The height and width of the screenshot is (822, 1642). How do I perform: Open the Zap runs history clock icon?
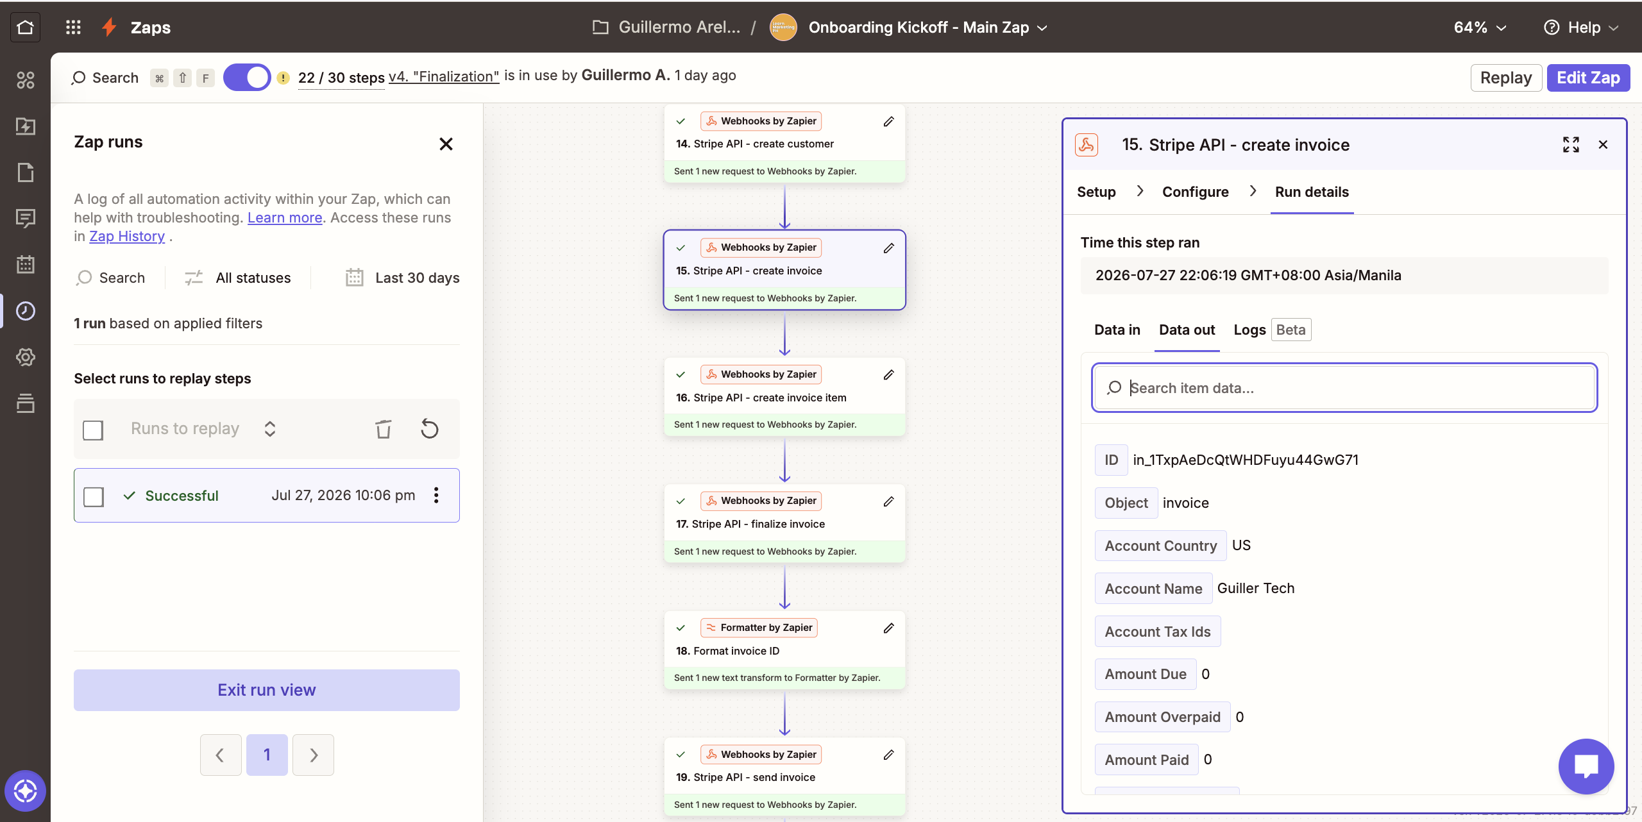pos(26,311)
